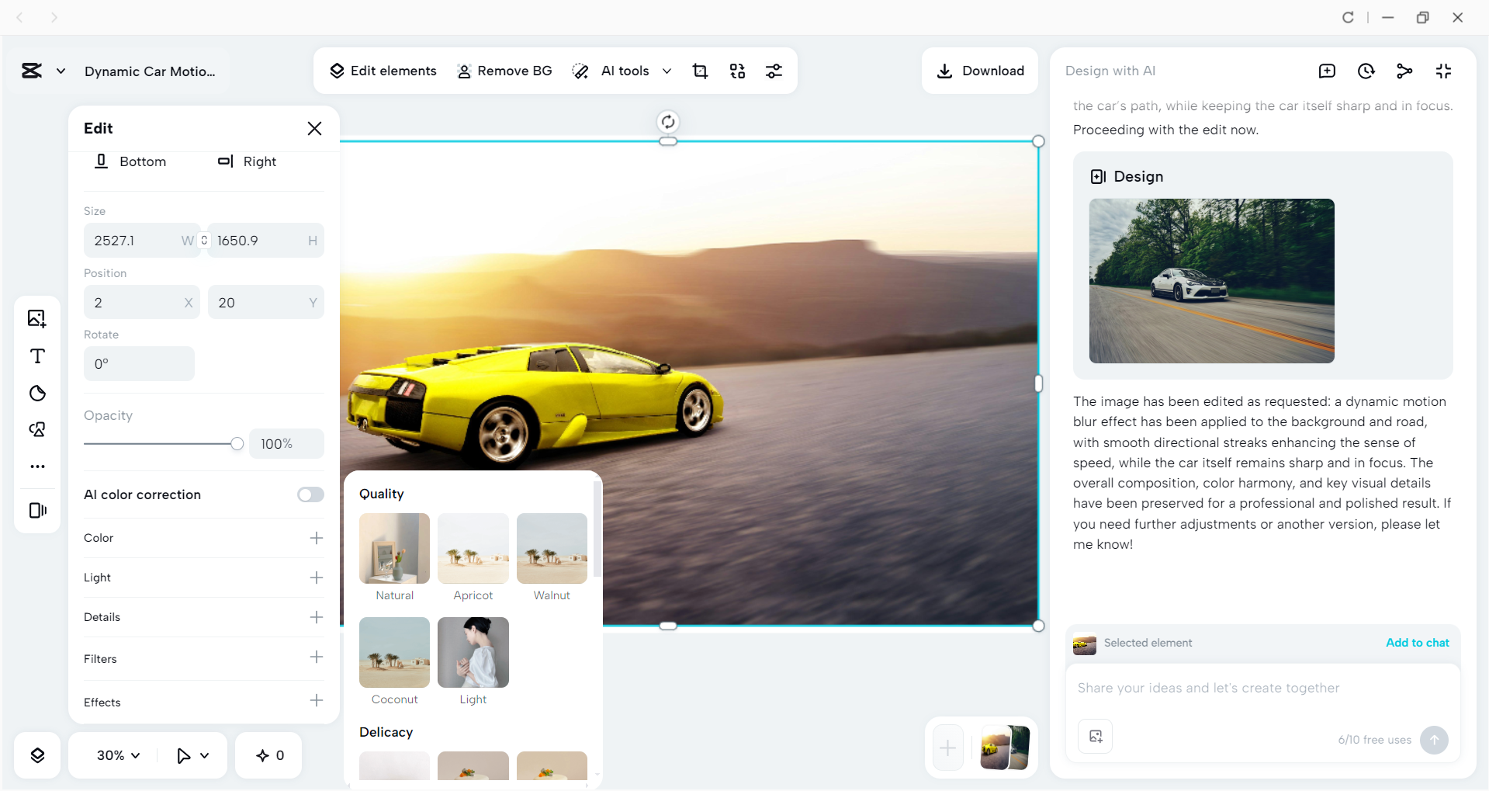Image resolution: width=1489 pixels, height=791 pixels.
Task: Select the Text tool
Action: tap(36, 356)
